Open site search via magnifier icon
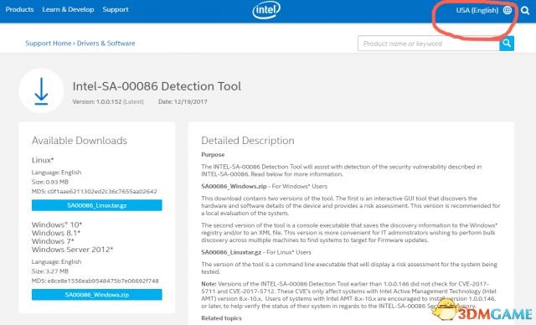Viewport: 536px width, 325px height. click(525, 10)
